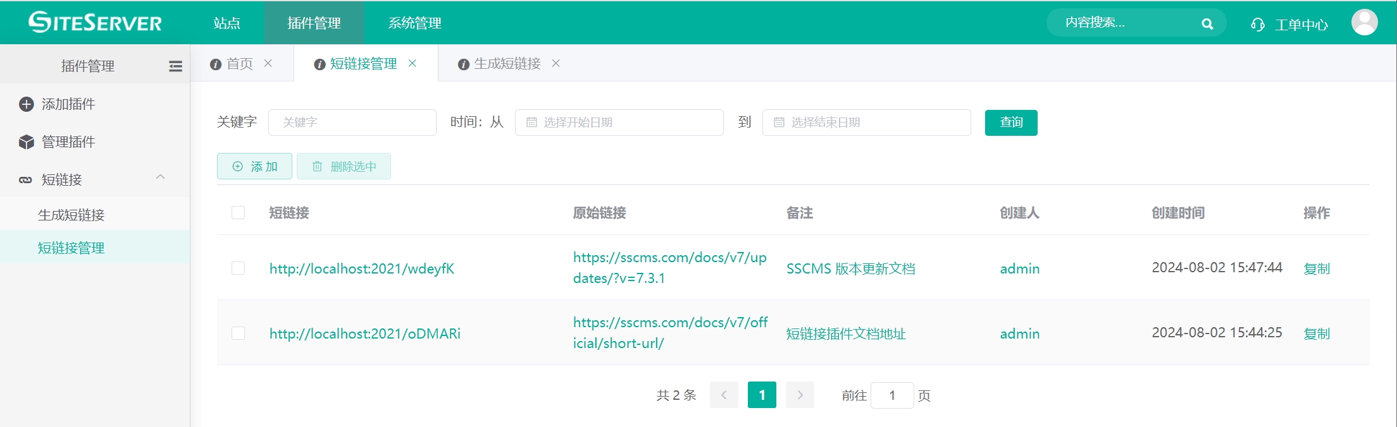Collapse the 短链接 sidebar group
This screenshot has height=427, width=1397.
pos(161,177)
